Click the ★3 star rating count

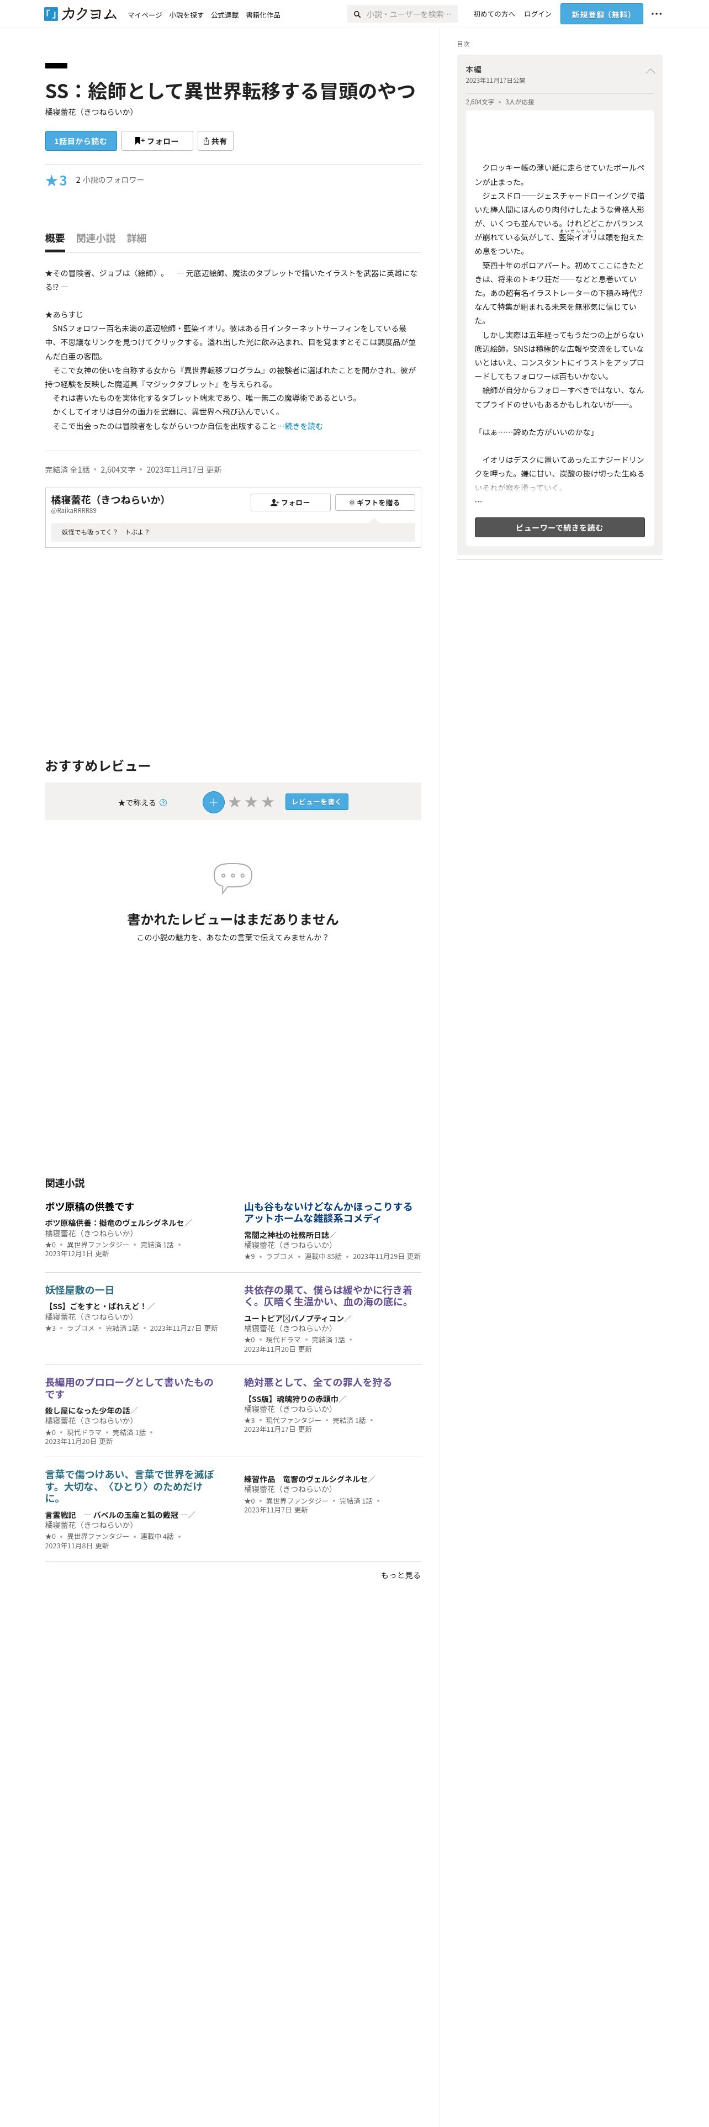(56, 181)
